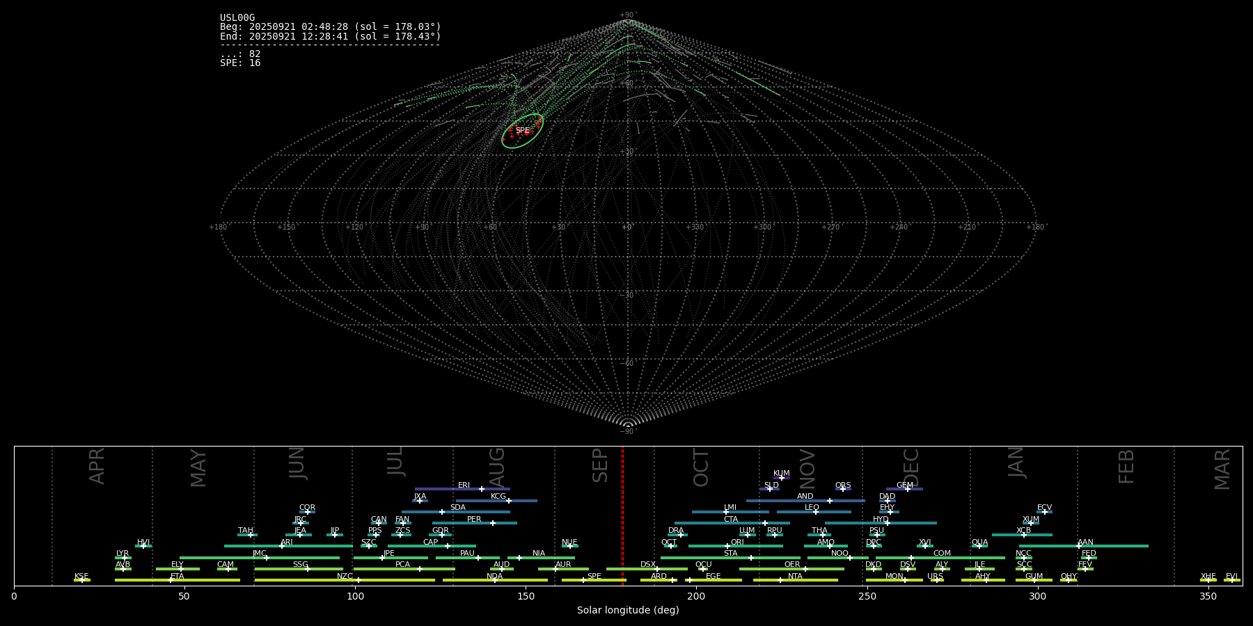Click the +90 latitude label at map top

coord(627,15)
